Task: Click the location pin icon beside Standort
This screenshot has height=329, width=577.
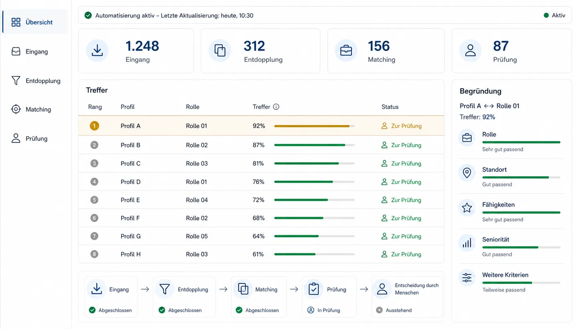Action: click(x=467, y=173)
